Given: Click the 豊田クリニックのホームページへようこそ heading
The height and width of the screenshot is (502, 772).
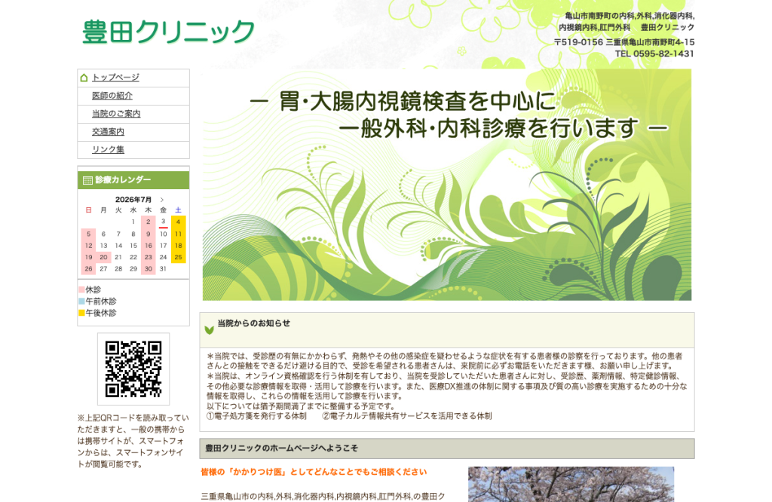Looking at the screenshot, I should point(282,448).
